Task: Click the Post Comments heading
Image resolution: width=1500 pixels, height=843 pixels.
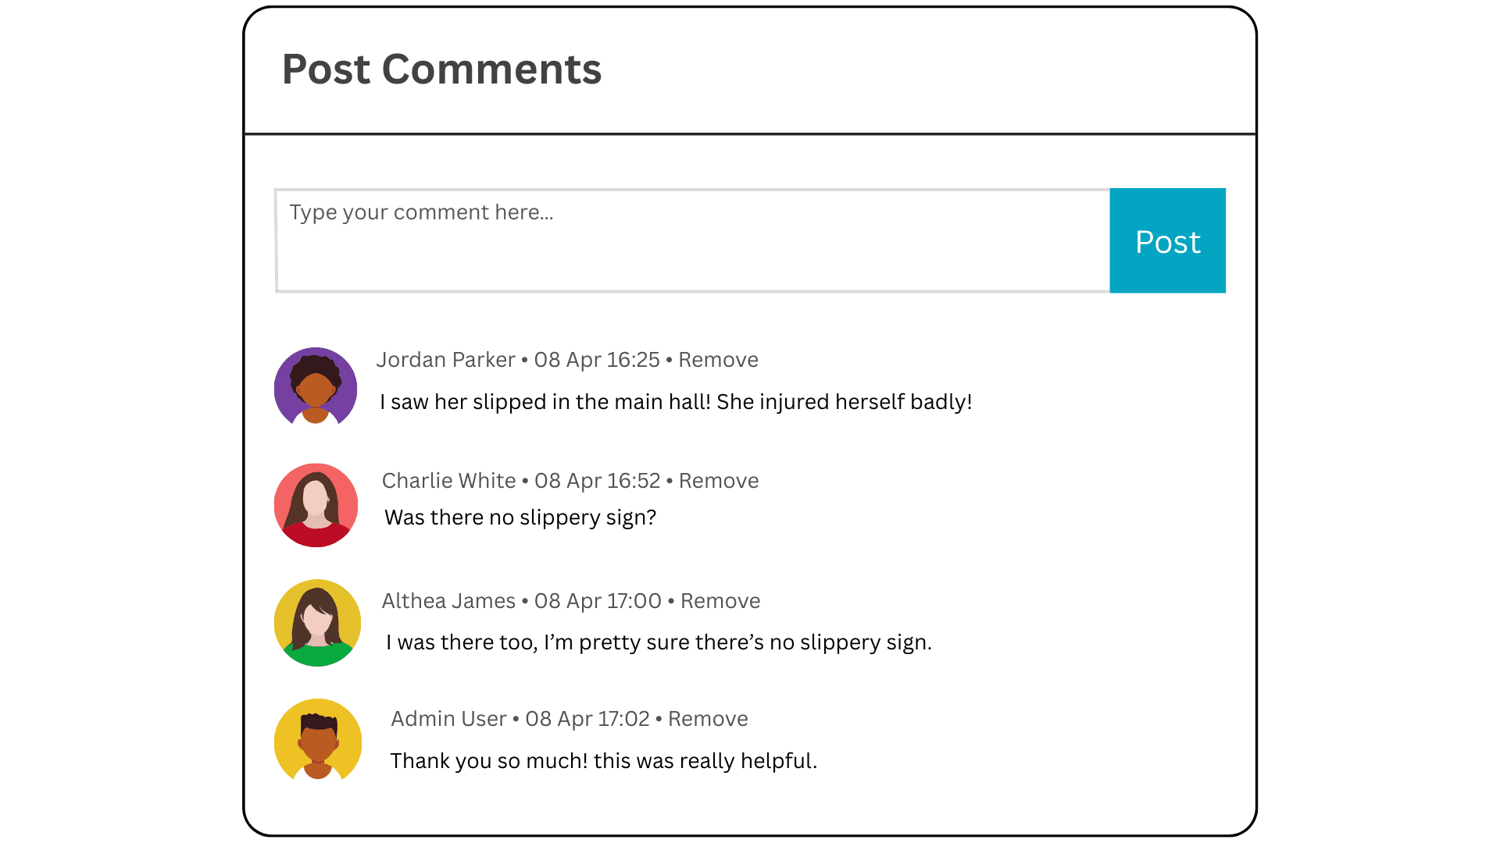Action: (441, 69)
